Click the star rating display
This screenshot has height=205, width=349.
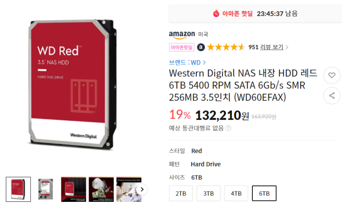[x=226, y=47]
